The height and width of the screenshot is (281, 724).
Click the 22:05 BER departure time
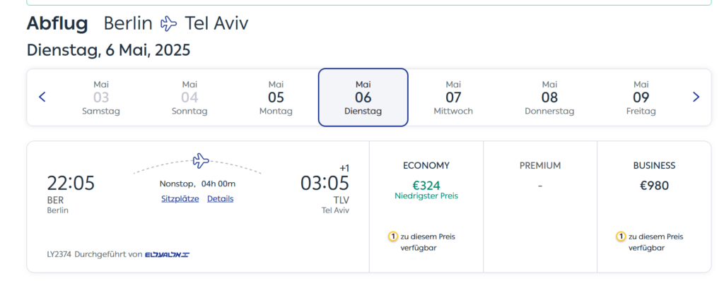pos(71,183)
